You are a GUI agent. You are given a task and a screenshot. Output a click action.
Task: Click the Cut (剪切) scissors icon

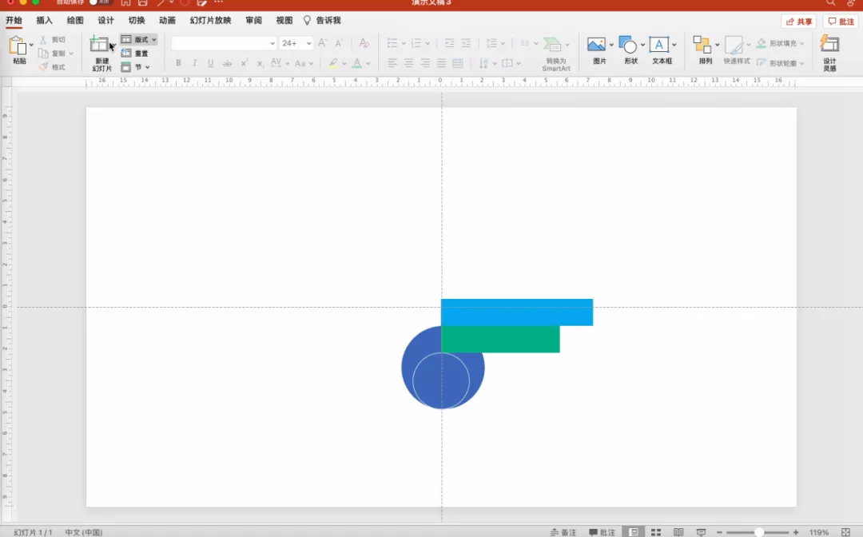click(43, 40)
